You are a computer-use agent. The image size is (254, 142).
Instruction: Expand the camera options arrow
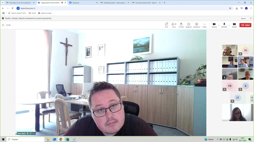click(219, 25)
